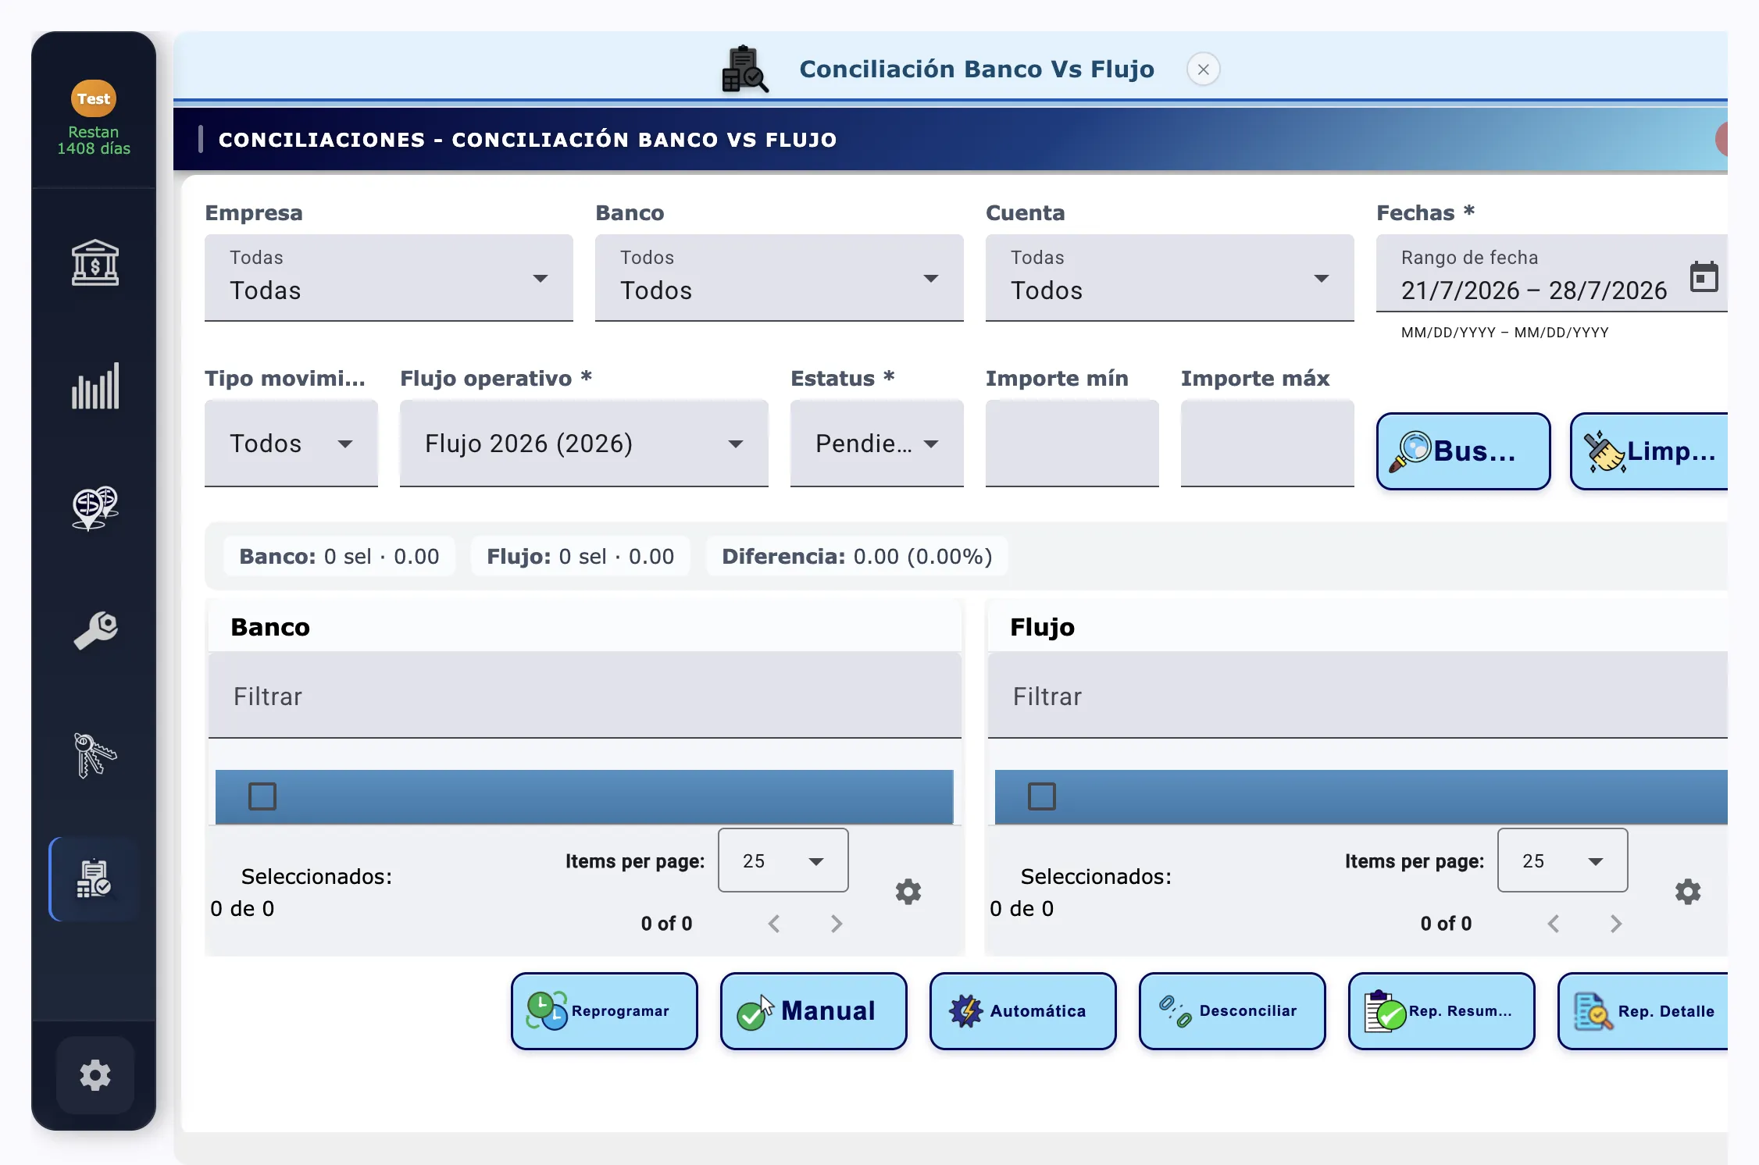
Task: Run Automática conciliation
Action: pyautogui.click(x=1023, y=1011)
